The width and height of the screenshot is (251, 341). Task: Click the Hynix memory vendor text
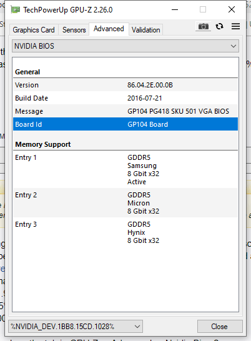coord(136,232)
